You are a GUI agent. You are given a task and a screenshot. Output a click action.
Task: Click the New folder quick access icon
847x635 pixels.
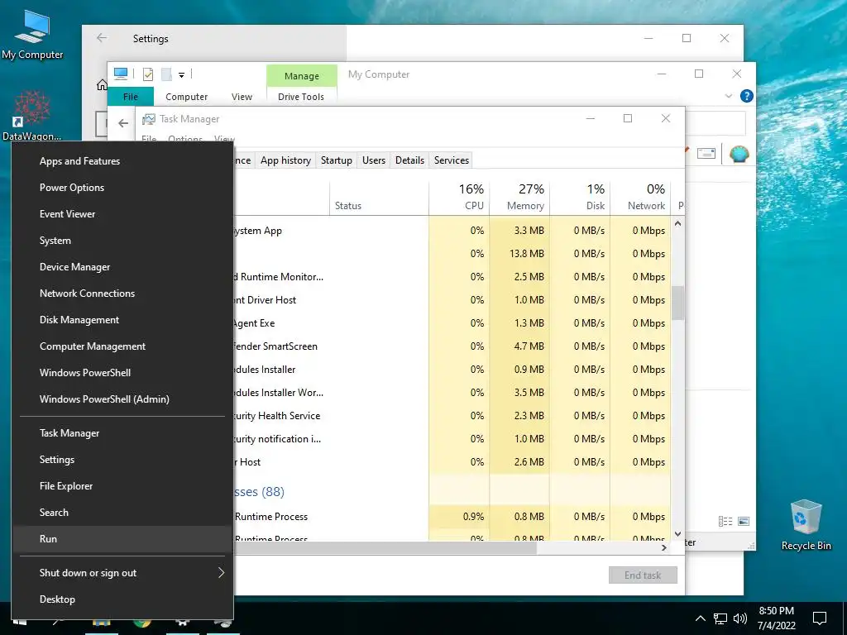coord(166,74)
